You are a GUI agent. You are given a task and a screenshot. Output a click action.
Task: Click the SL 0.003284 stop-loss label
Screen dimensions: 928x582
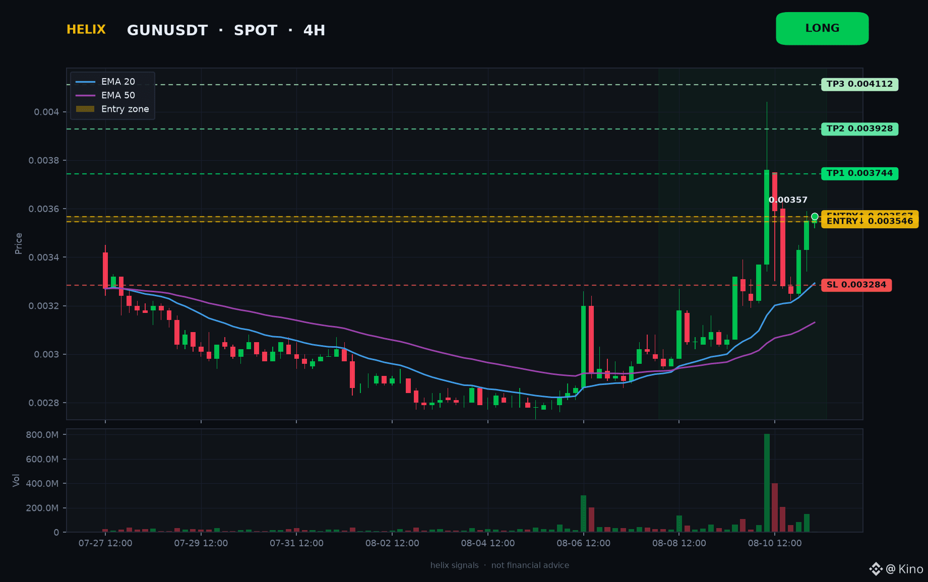click(x=856, y=285)
